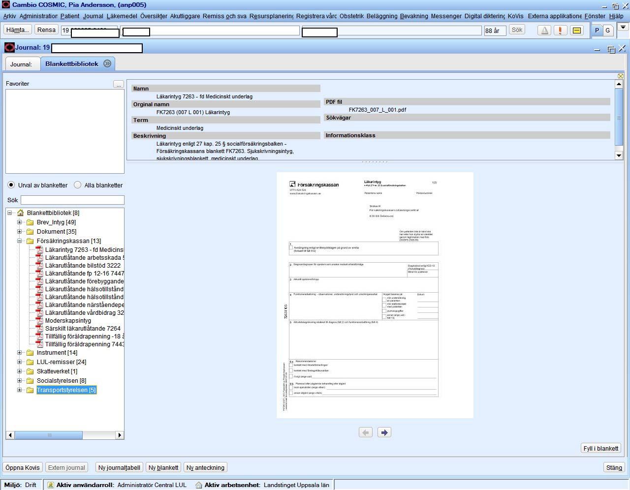Open the Läkemedel menu
630x490 pixels.
122,16
